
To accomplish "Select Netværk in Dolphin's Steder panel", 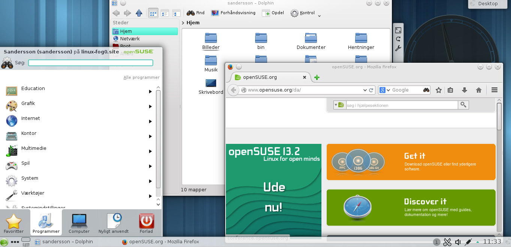I will click(145, 38).
